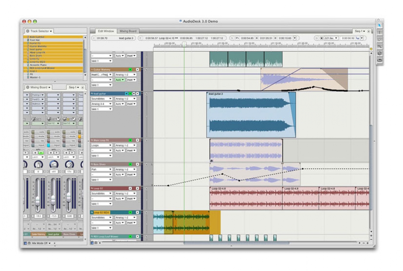Viewport: 403px width, 271px height.
Task: Click the yellow marker at ruler's right end
Action: [x=371, y=49]
